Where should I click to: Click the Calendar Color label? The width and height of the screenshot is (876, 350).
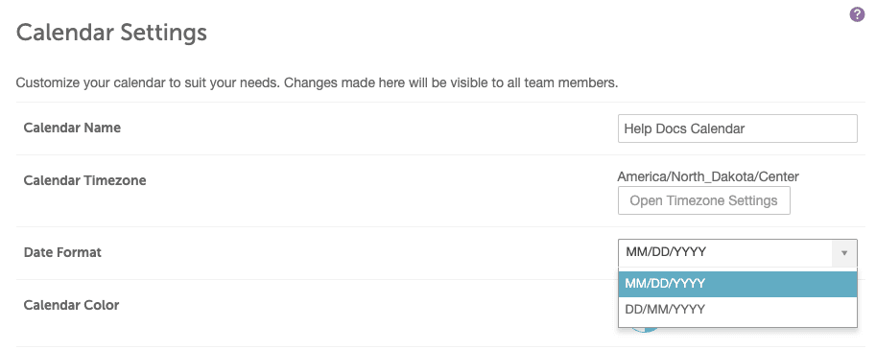point(72,305)
